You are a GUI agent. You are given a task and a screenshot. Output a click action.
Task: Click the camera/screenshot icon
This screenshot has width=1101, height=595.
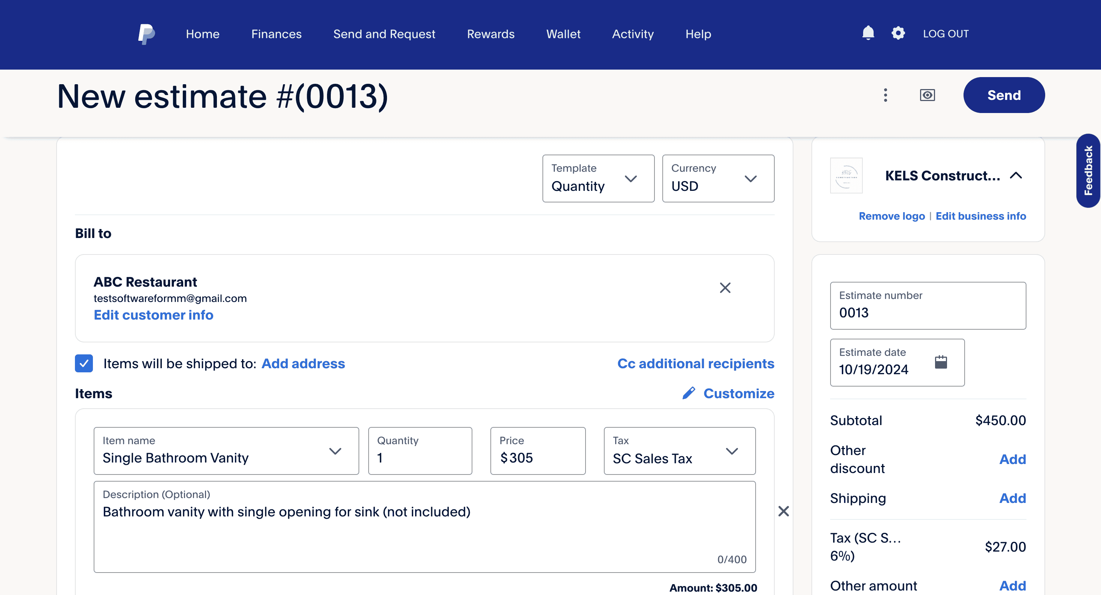(x=928, y=95)
